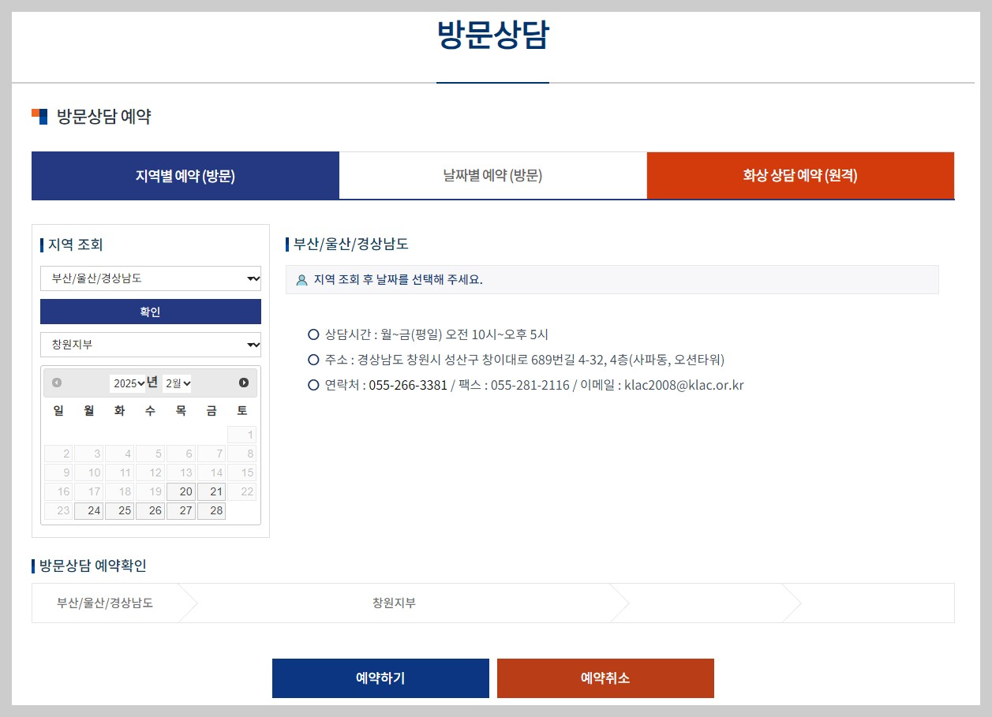Select February 21 on the calendar
This screenshot has width=992, height=717.
[212, 492]
